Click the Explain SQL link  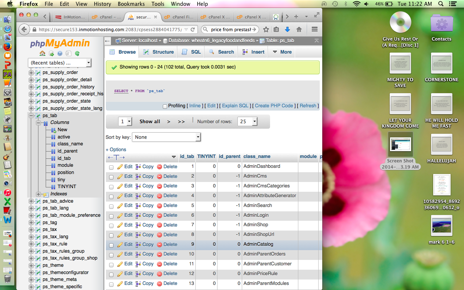click(x=235, y=106)
